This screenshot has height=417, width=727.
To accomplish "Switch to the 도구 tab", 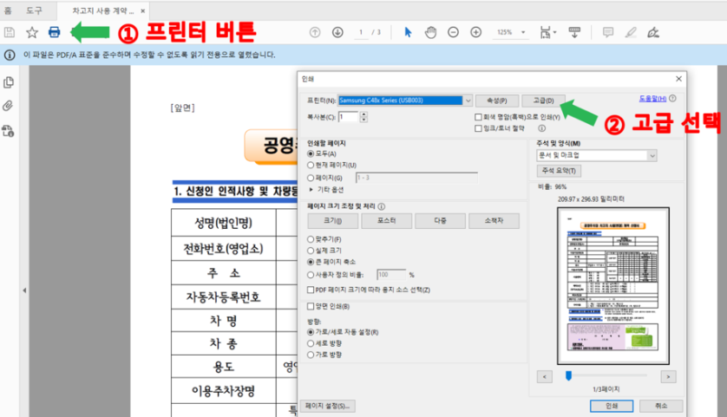I will coord(34,10).
